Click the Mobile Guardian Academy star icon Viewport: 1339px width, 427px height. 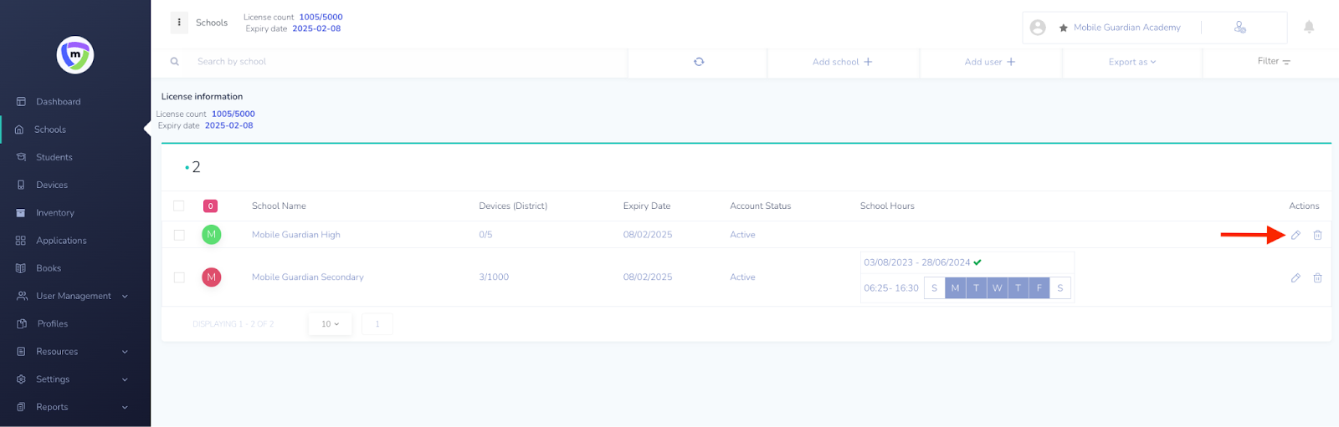pyautogui.click(x=1063, y=28)
